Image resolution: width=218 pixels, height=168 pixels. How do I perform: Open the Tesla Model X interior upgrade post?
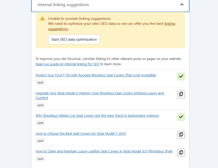[x=99, y=93]
